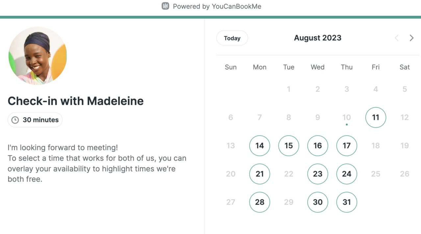The image size is (421, 234).
Task: Open Madeleine's profile photo
Action: click(x=37, y=56)
